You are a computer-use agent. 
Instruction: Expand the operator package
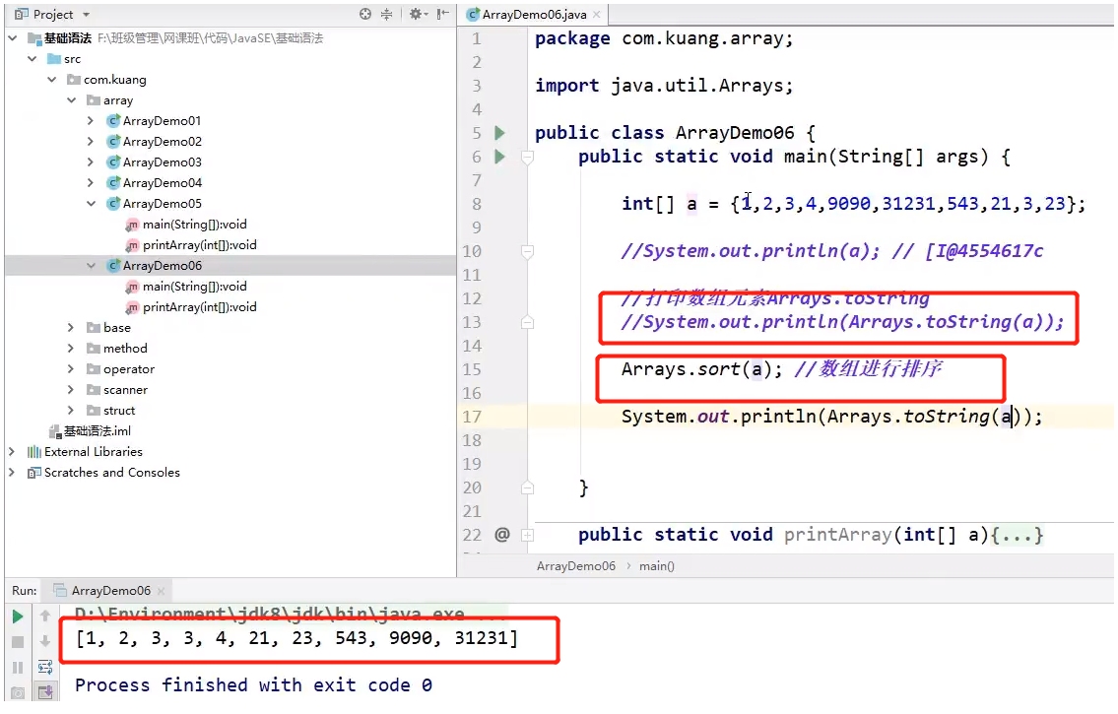click(71, 368)
